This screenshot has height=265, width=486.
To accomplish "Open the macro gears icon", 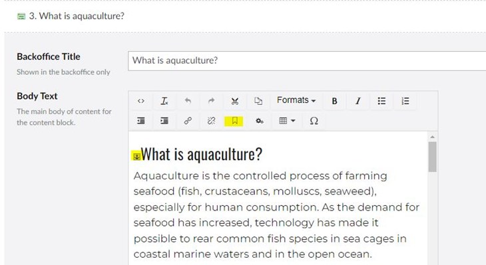I will tap(260, 121).
